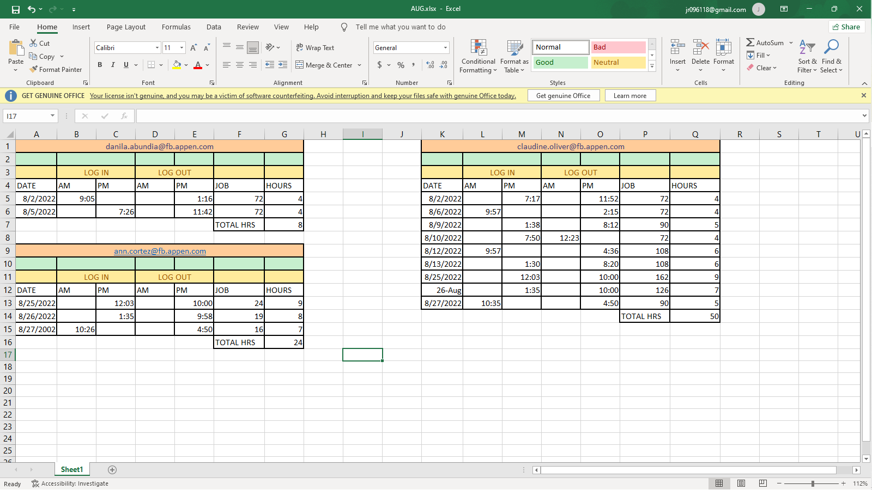Click the Paste clipboard icon

tap(16, 48)
